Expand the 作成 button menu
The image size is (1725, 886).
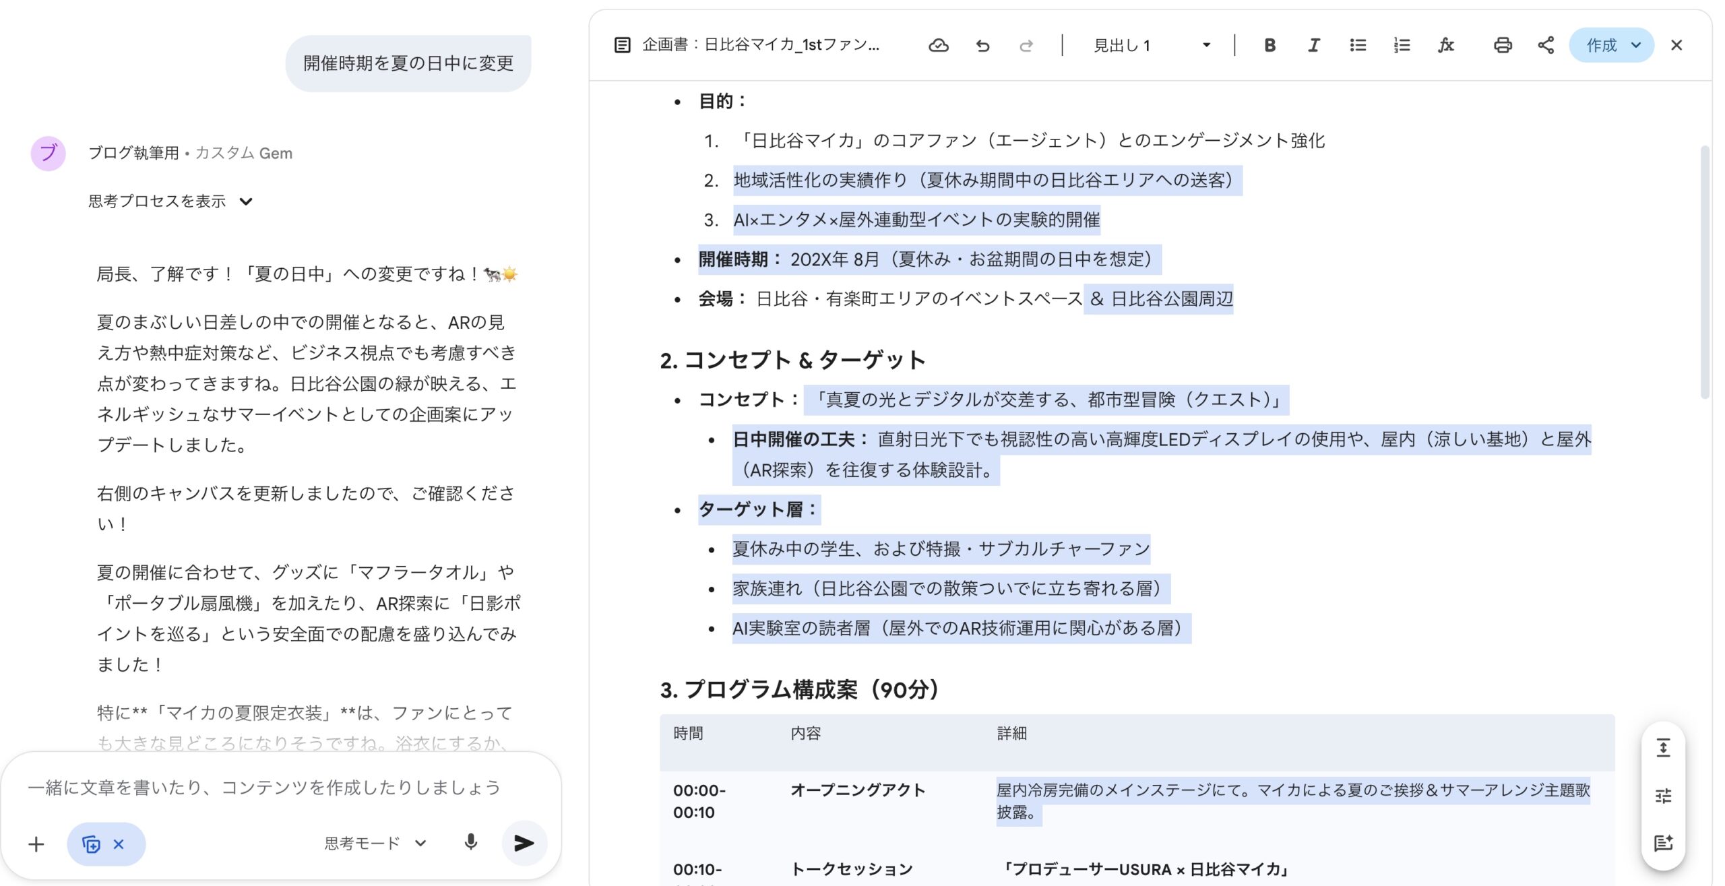(1635, 45)
